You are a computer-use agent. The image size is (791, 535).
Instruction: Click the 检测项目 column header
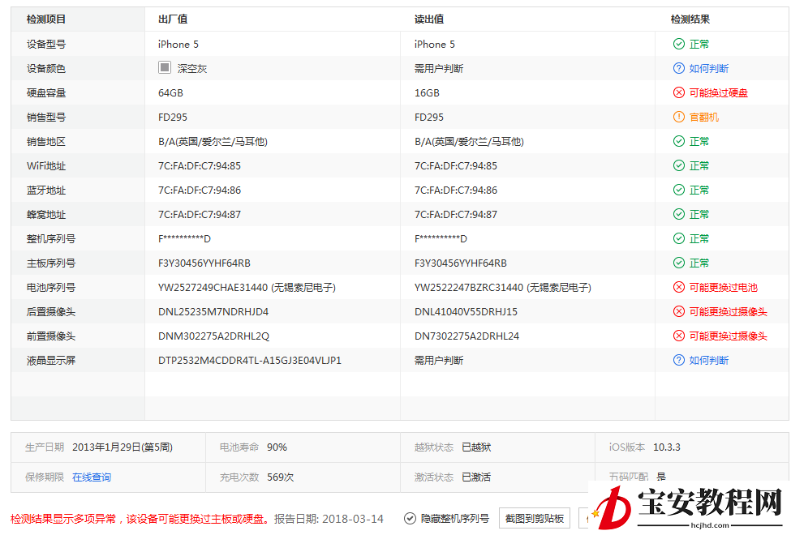[46, 19]
